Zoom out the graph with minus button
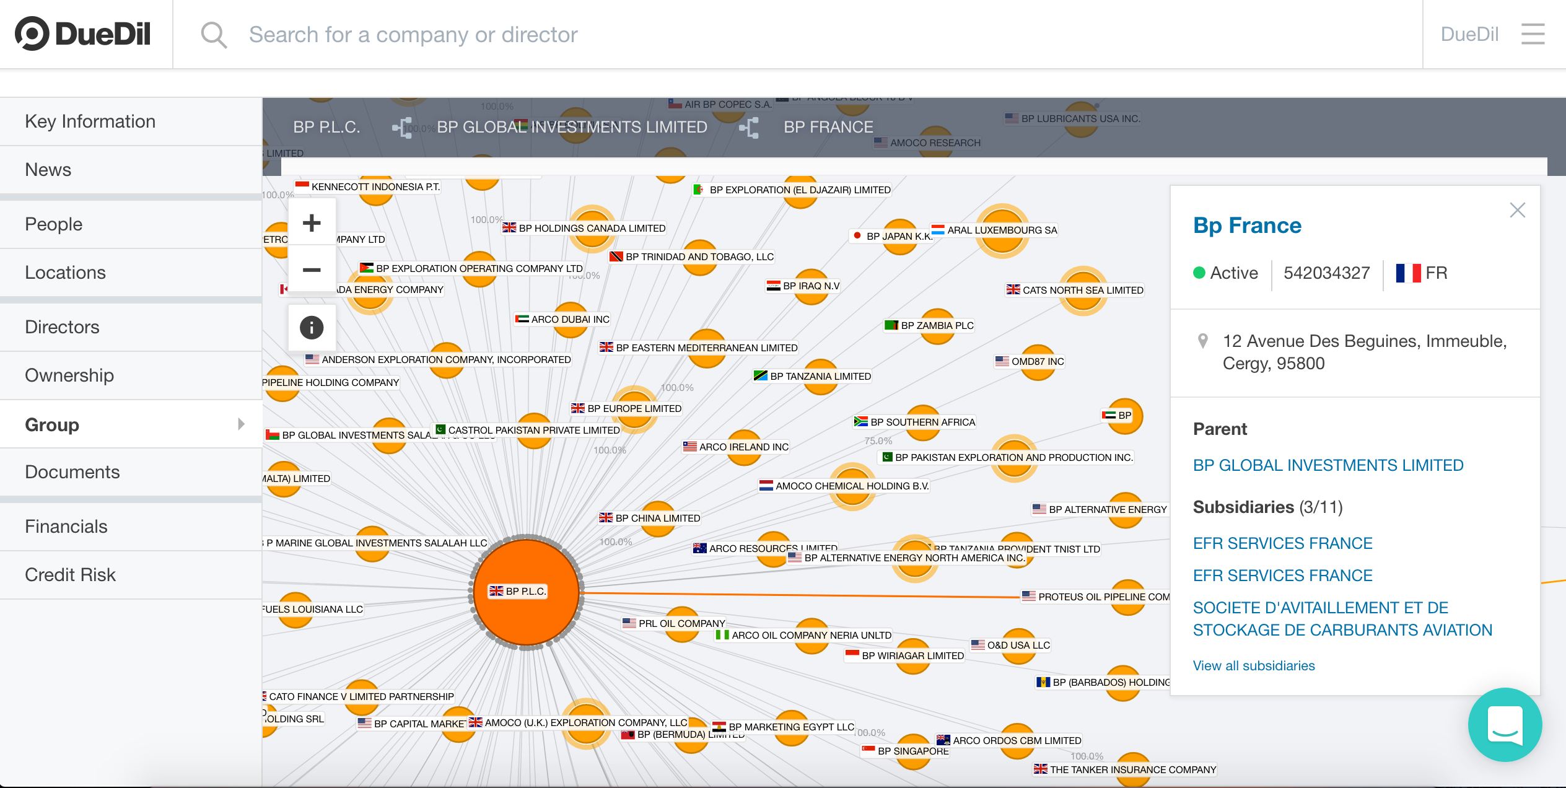 [312, 269]
